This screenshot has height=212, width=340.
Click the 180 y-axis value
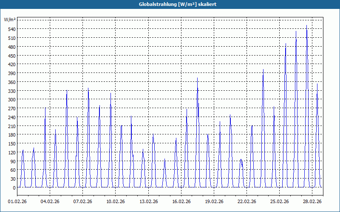point(12,135)
